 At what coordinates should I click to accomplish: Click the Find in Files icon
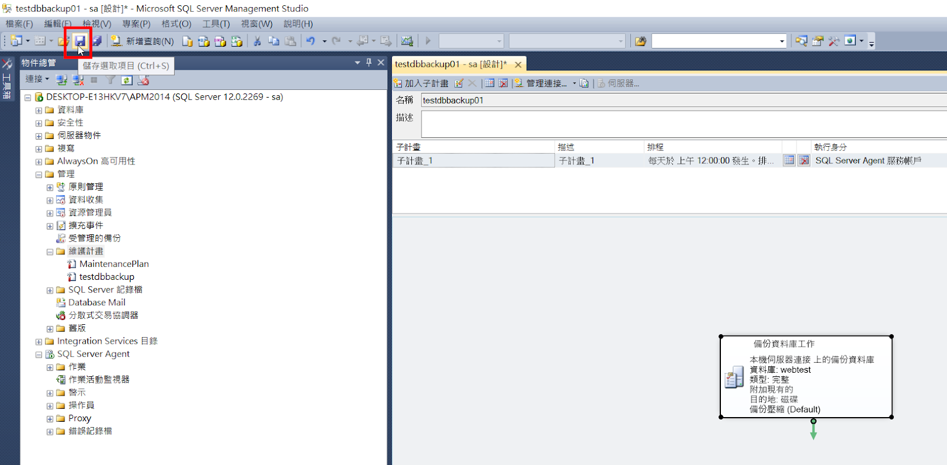click(640, 41)
